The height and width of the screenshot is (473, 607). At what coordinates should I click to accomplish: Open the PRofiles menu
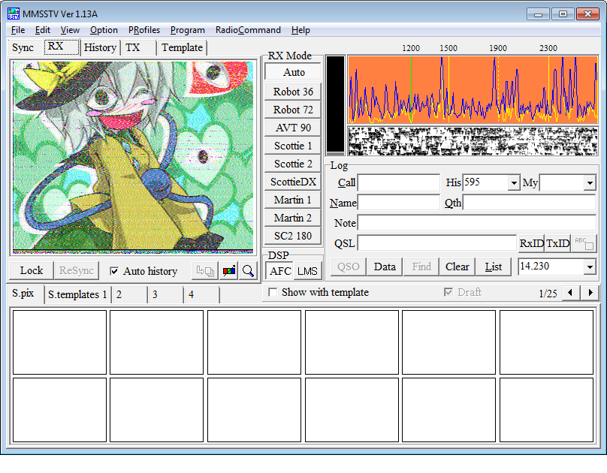[144, 30]
